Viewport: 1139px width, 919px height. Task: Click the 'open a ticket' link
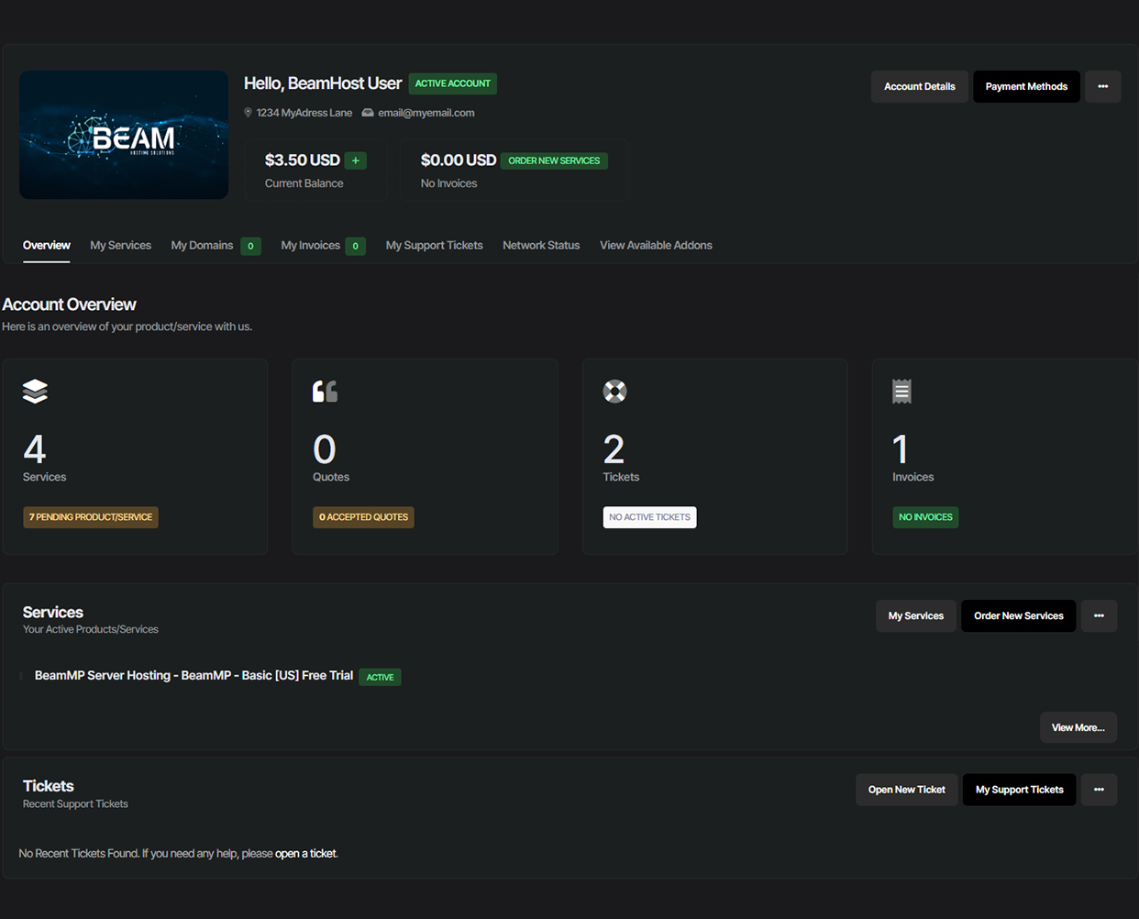(306, 854)
